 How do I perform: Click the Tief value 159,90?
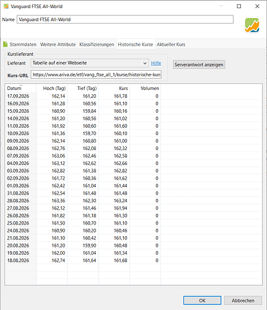point(90,246)
